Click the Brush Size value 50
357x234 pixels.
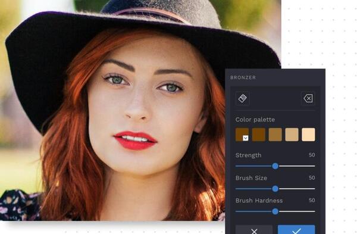(x=312, y=177)
